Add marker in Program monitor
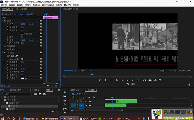The height and width of the screenshot is (120, 194). point(100,80)
